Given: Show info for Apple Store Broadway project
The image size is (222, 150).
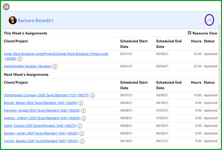Looking at the screenshot, I should point(20,59).
